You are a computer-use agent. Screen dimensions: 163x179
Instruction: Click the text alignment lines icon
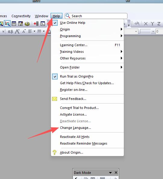click(x=30, y=31)
